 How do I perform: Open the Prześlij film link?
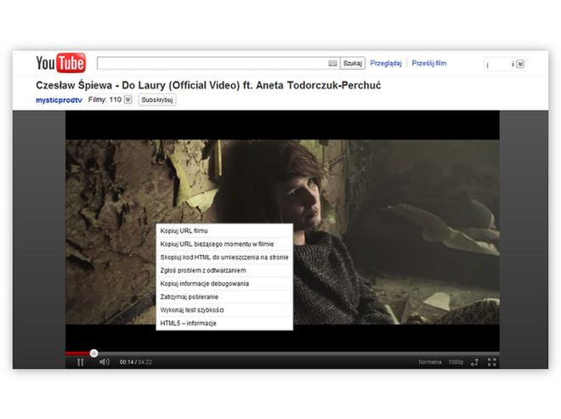429,64
